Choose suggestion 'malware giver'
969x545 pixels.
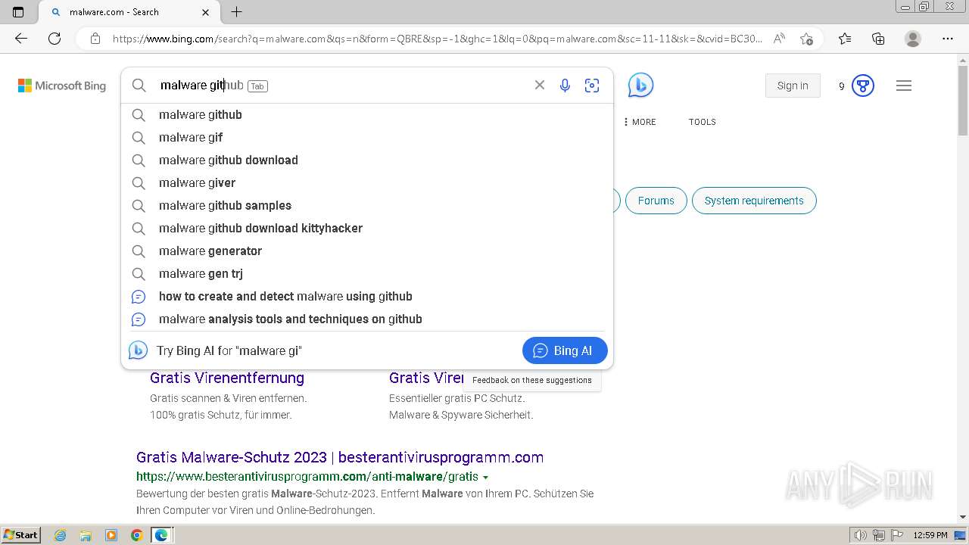[367, 183]
